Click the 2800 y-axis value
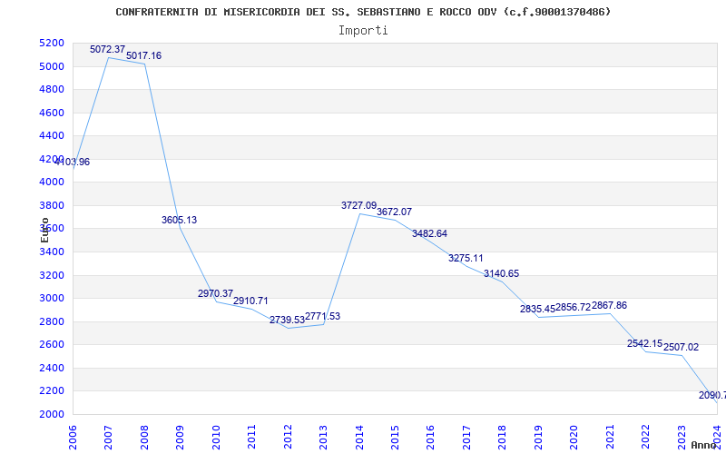Screen dimensions: 726x454 tap(52, 321)
